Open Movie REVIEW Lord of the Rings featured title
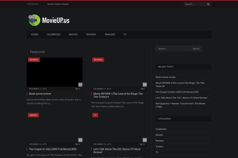 tap(118, 95)
